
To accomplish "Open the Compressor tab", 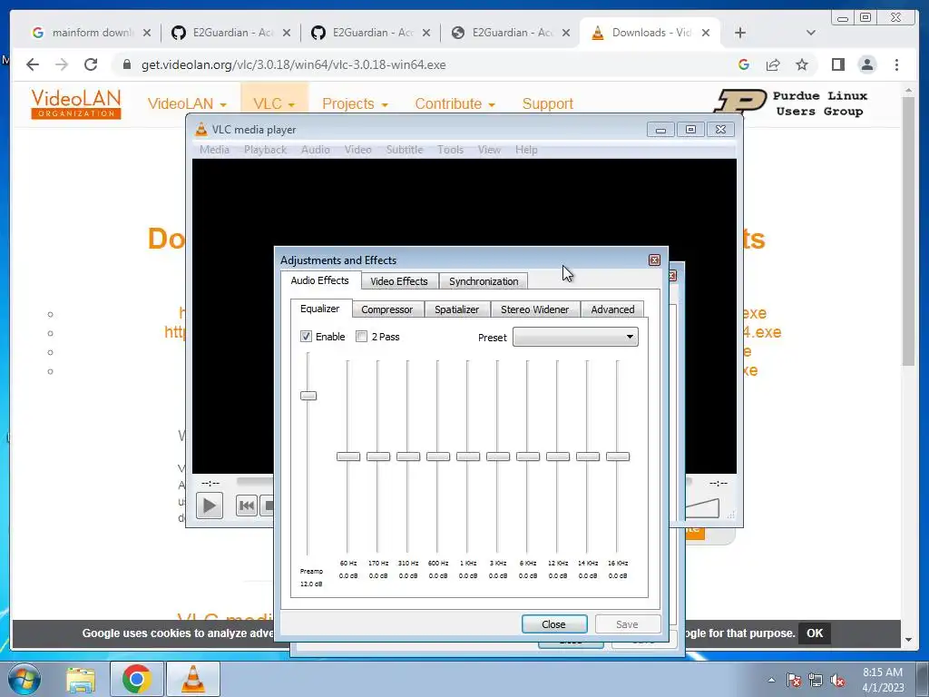I will point(386,309).
